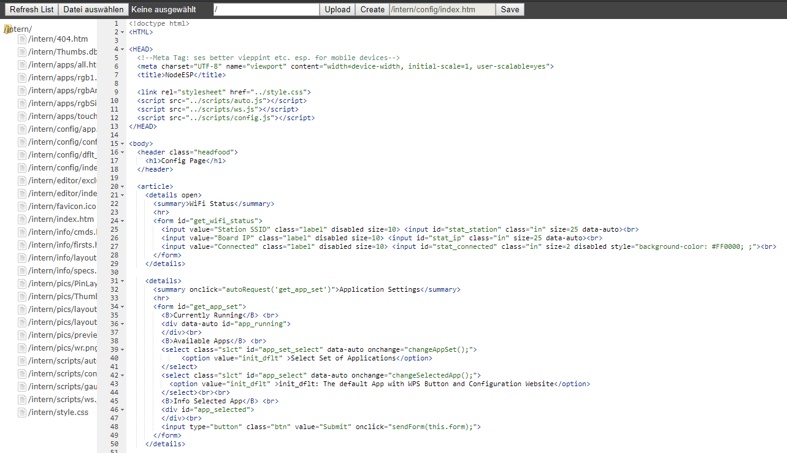
Task: Click the file icon of /intern/index.htm
Action: point(22,219)
